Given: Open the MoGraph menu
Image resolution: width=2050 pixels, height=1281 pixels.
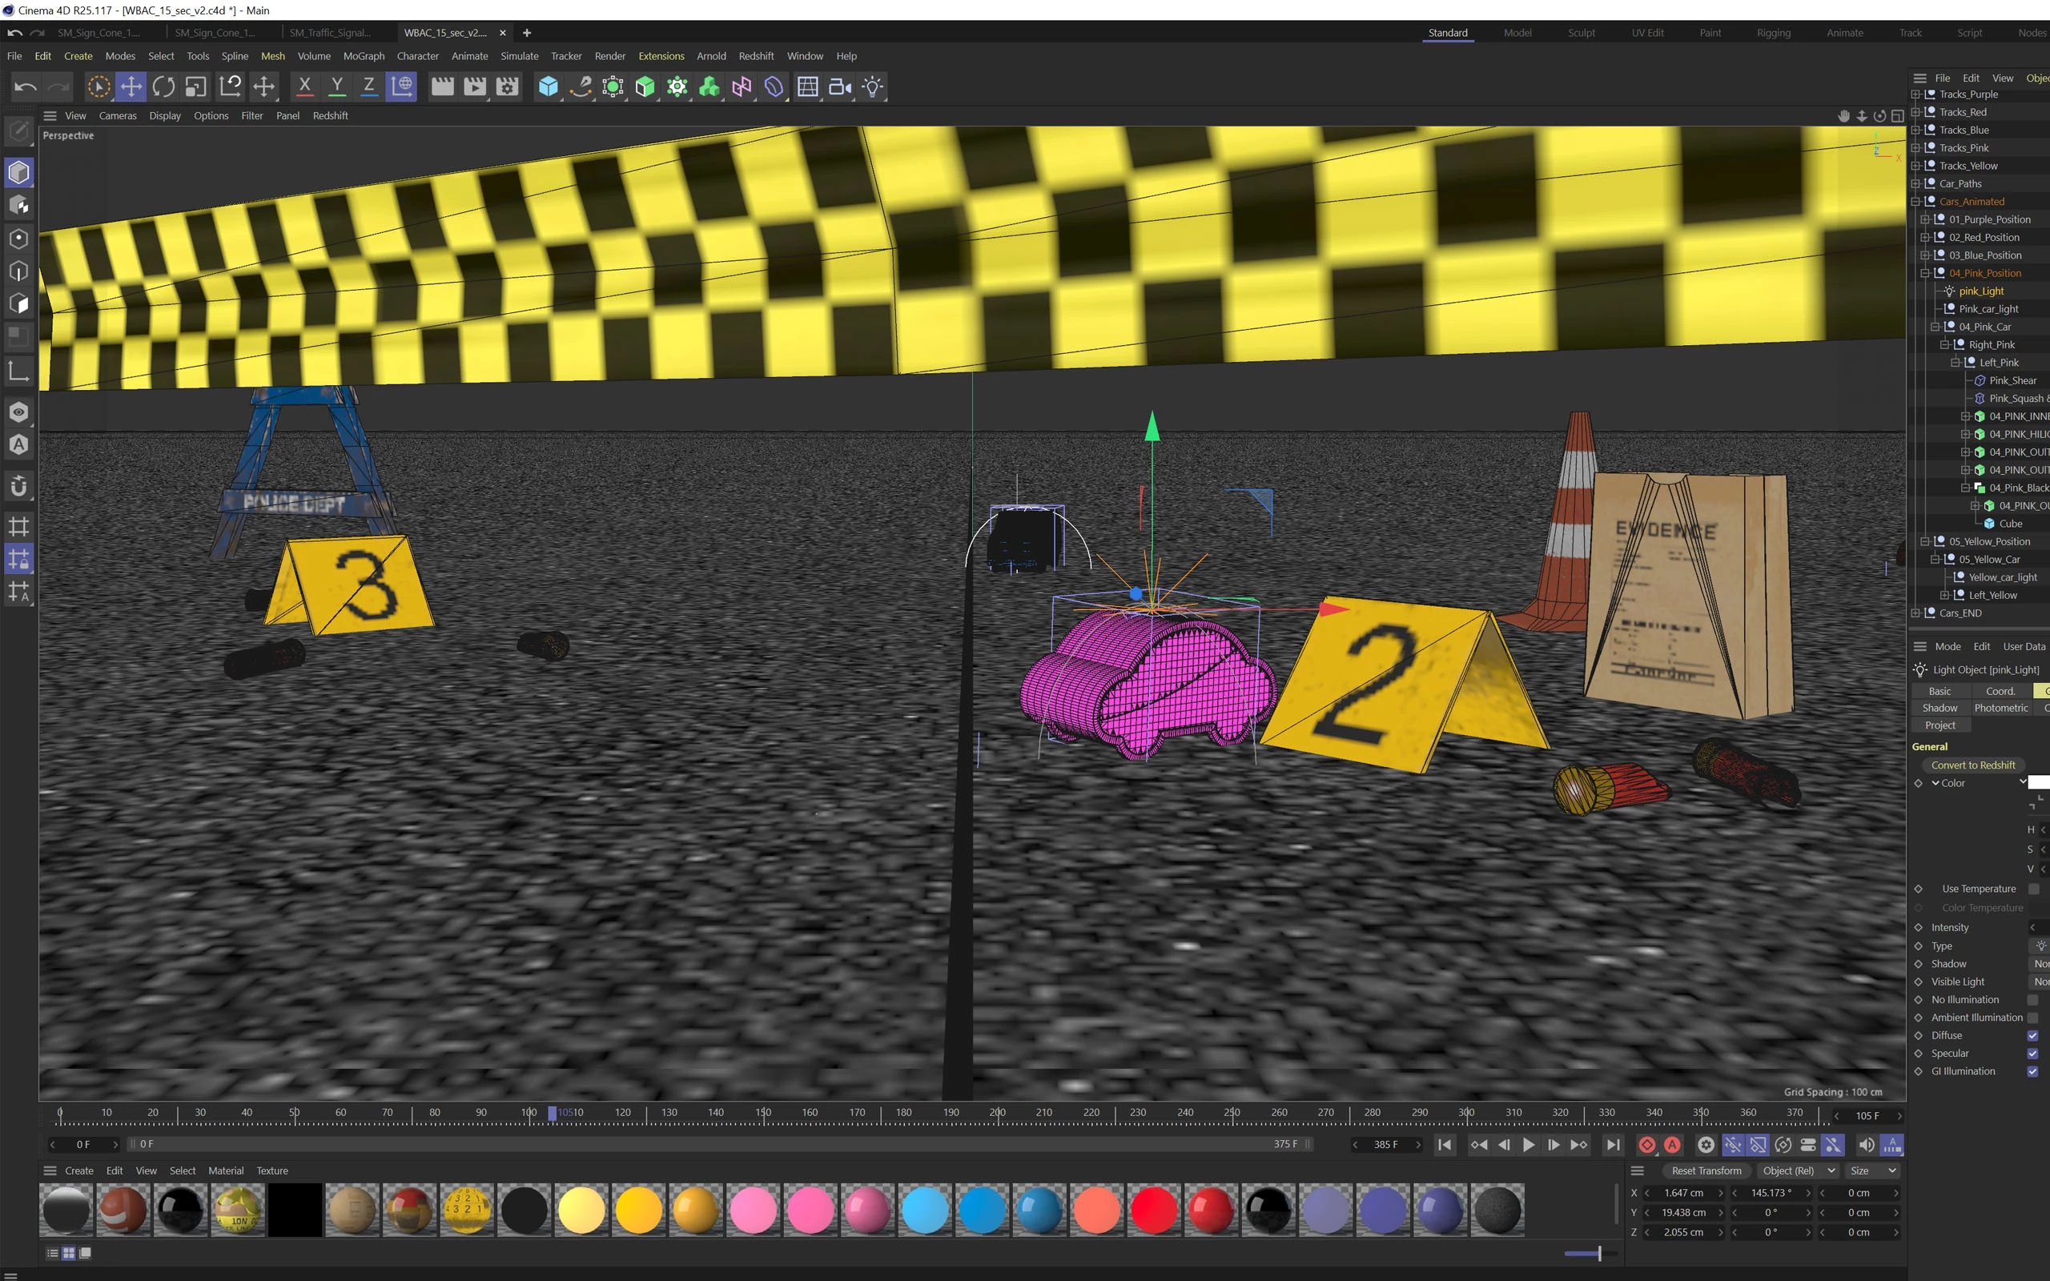Looking at the screenshot, I should coord(364,56).
